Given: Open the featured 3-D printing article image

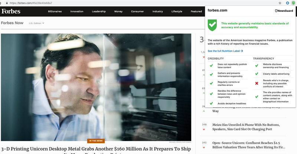Looking at the screenshot, I should tap(96, 87).
